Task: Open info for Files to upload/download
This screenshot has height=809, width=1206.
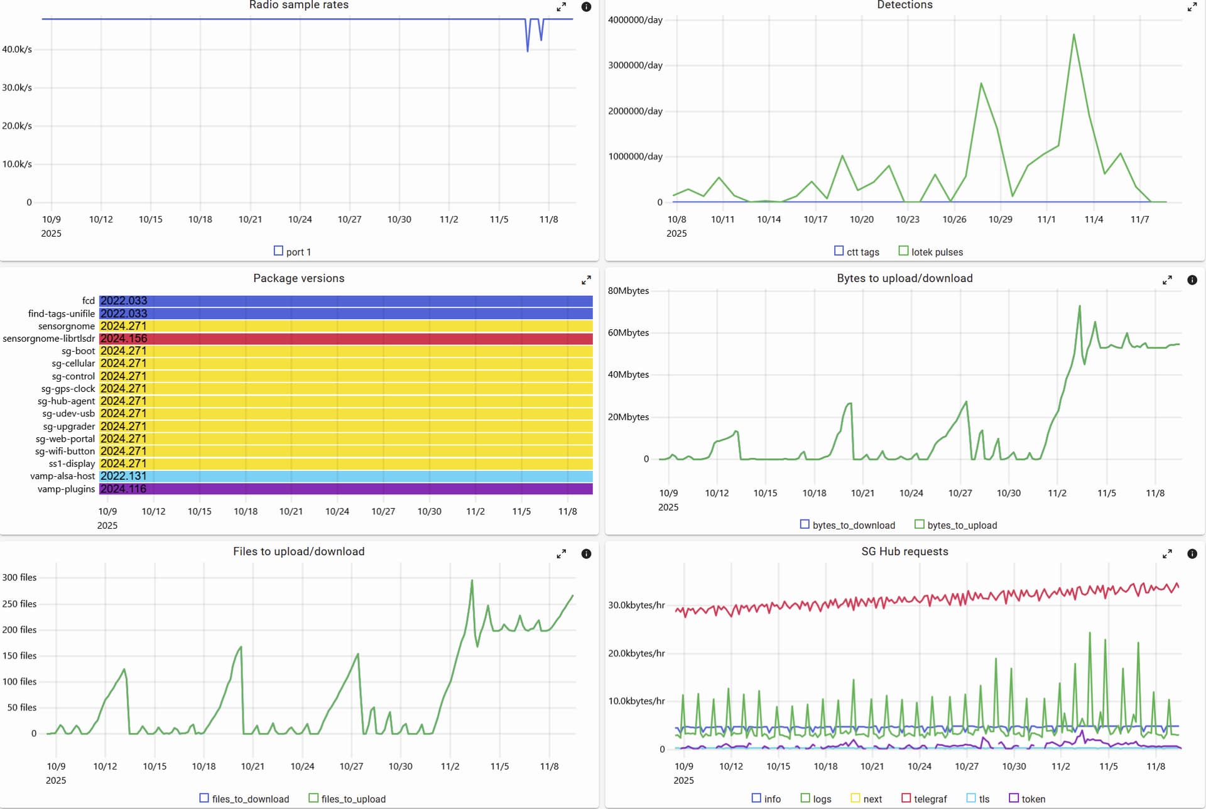Action: [586, 554]
